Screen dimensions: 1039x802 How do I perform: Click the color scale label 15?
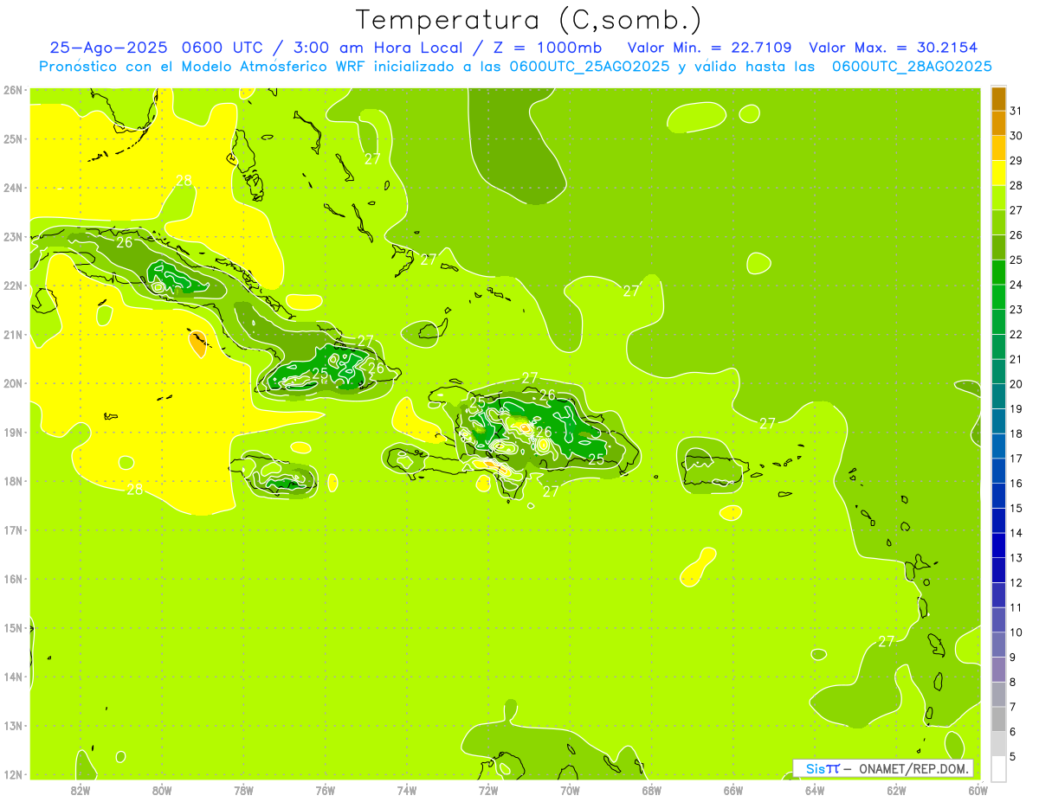(x=1016, y=508)
